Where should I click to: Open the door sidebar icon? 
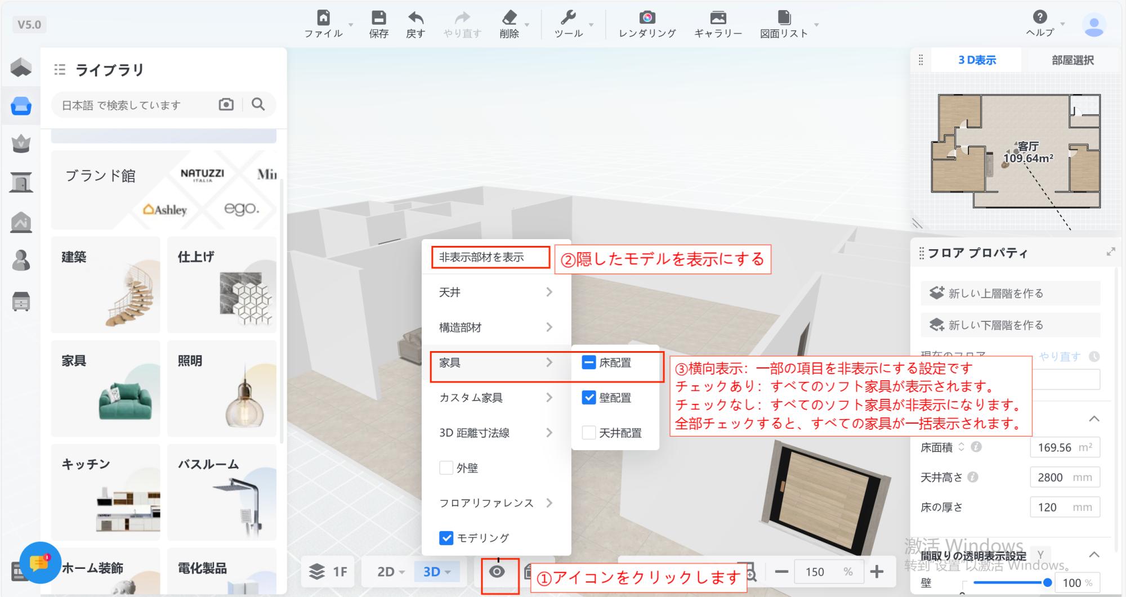point(21,183)
